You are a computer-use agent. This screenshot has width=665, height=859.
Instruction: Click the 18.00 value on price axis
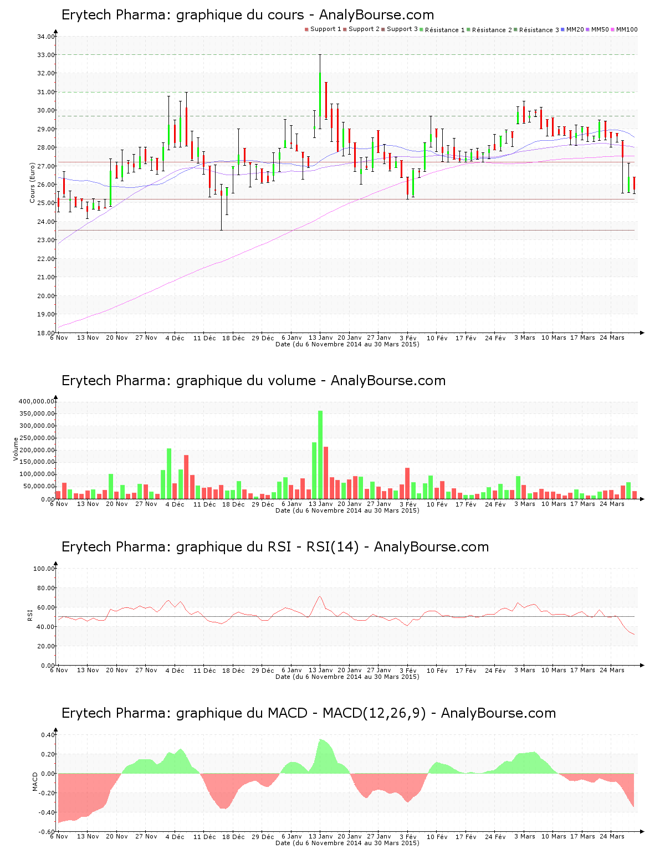coord(45,333)
